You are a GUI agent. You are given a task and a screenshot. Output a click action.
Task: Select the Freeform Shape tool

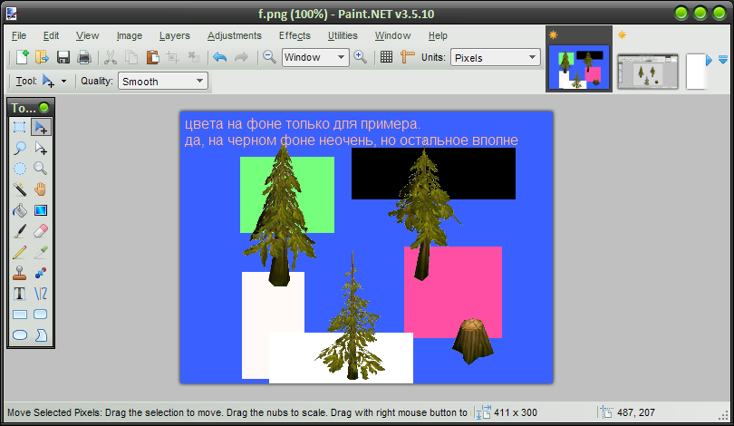pos(41,335)
